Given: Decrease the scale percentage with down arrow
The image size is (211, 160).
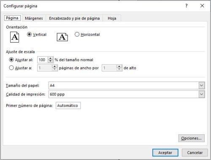Looking at the screenshot, I should 50,61.
